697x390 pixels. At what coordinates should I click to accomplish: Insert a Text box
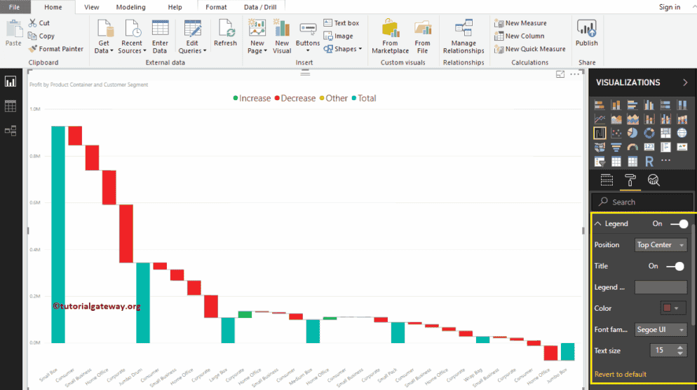tap(341, 23)
